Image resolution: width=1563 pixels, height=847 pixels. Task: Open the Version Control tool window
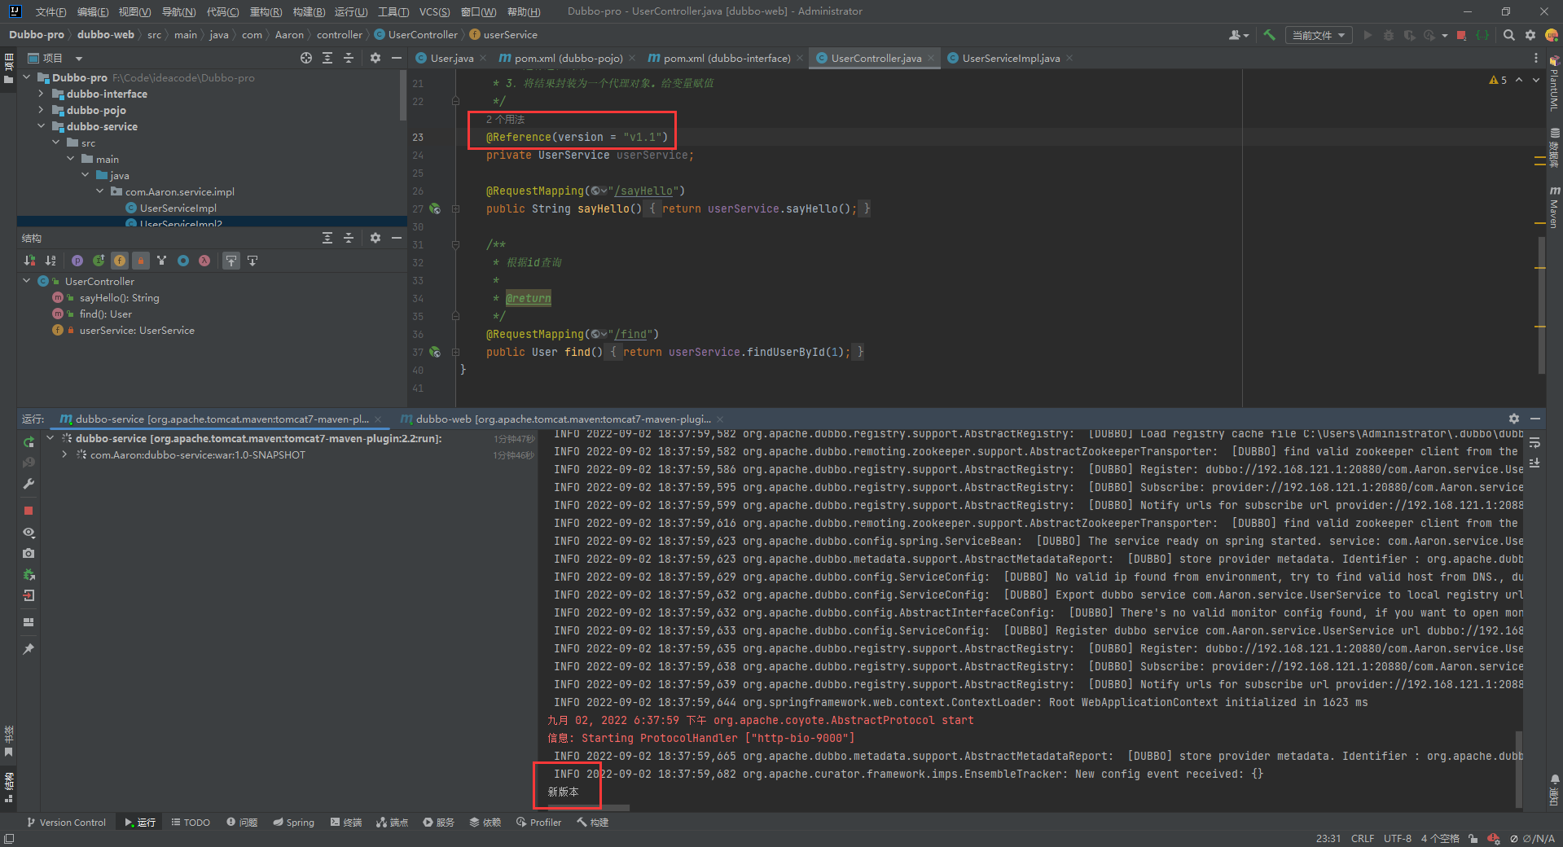66,822
